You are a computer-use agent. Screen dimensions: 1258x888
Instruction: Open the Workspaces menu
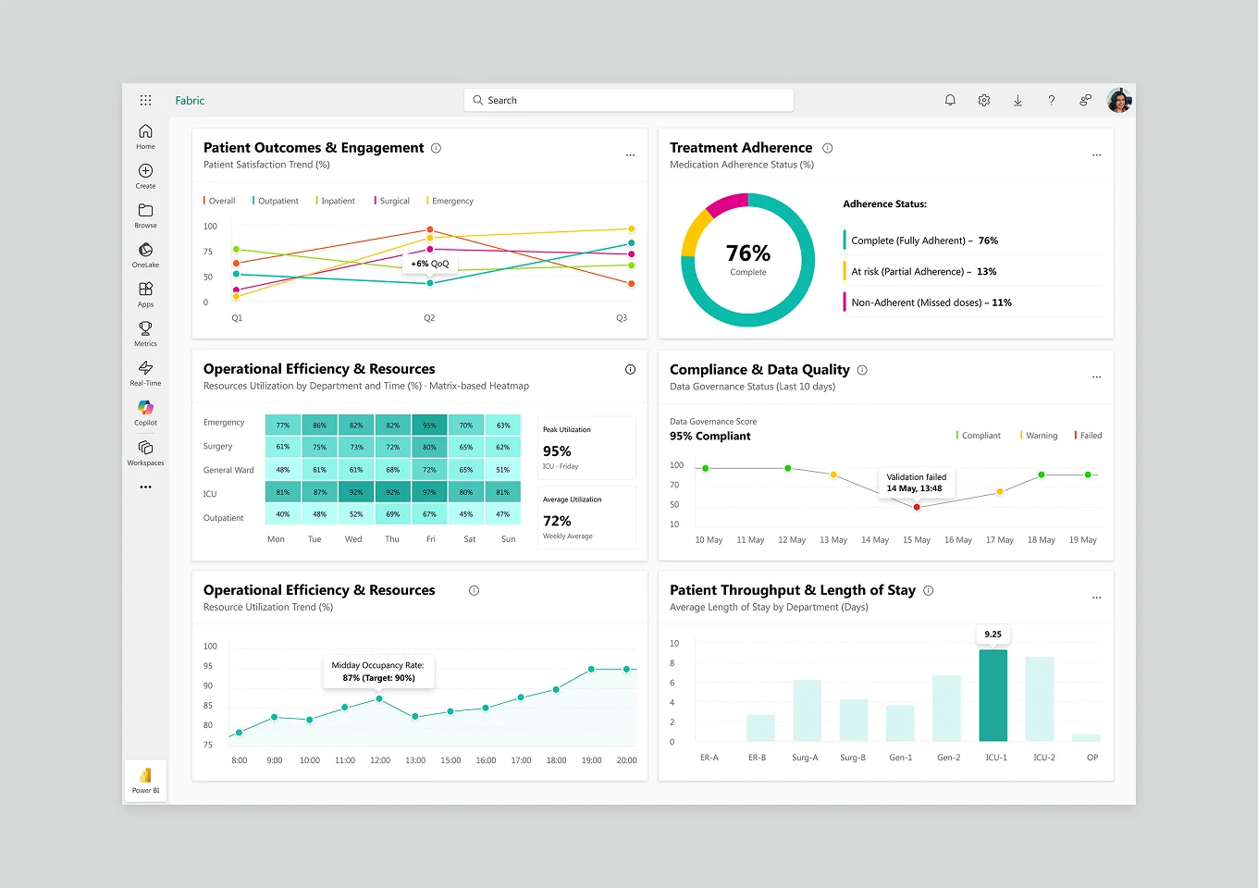145,450
